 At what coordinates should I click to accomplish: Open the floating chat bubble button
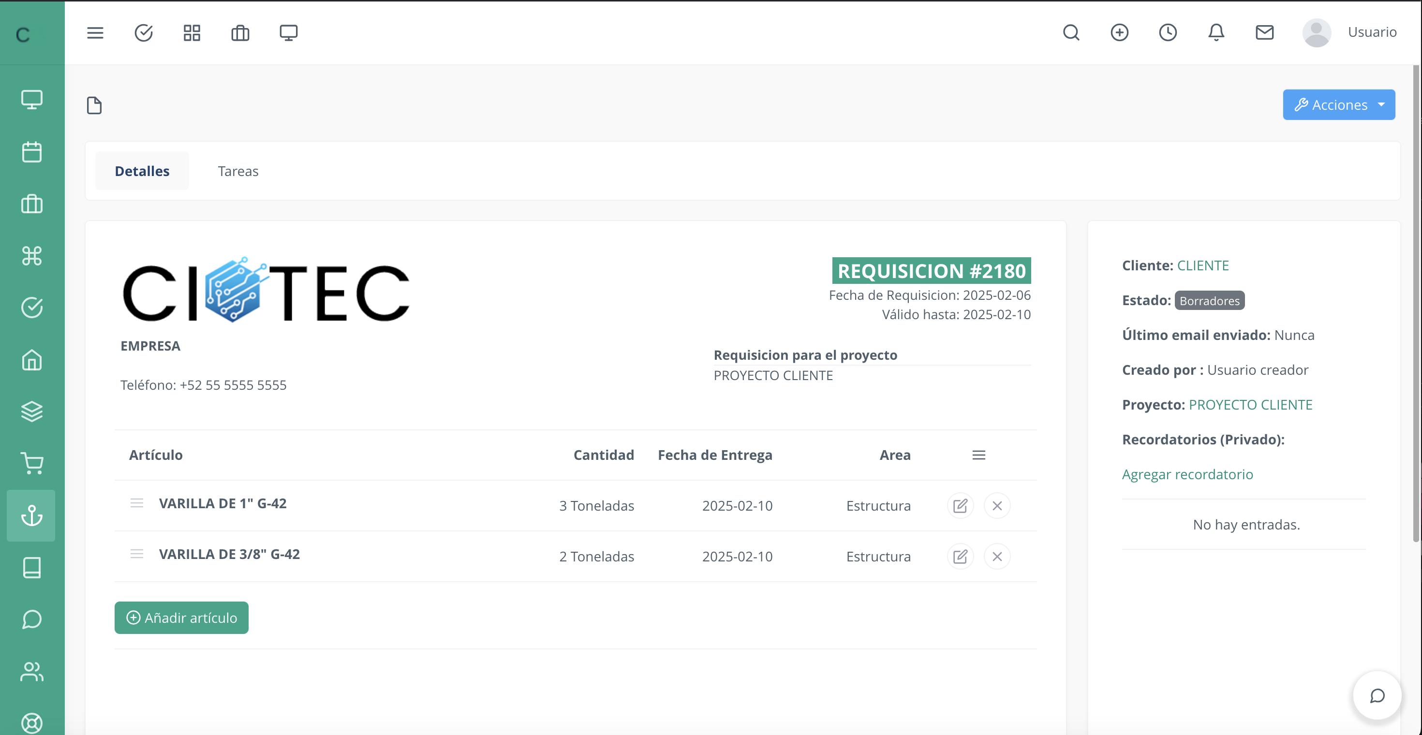click(x=1378, y=695)
